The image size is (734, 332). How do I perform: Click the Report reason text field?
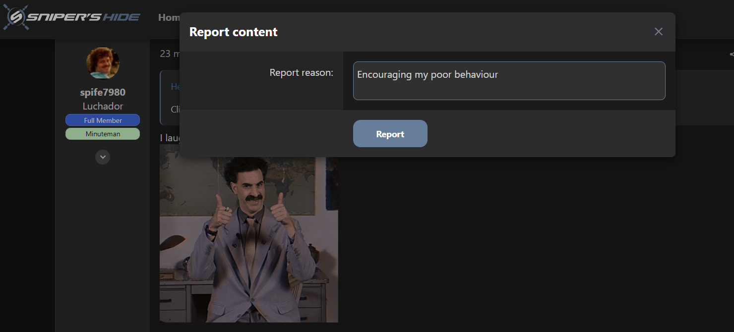pyautogui.click(x=509, y=81)
